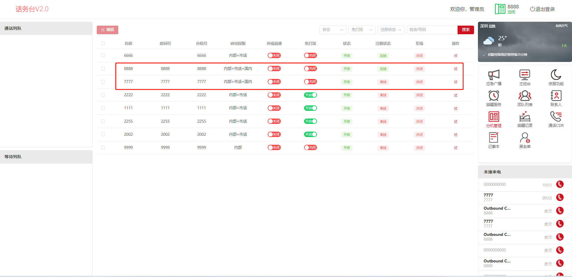Click the red 搜索 search button
Screen dimensions: 572x277
tap(466, 30)
